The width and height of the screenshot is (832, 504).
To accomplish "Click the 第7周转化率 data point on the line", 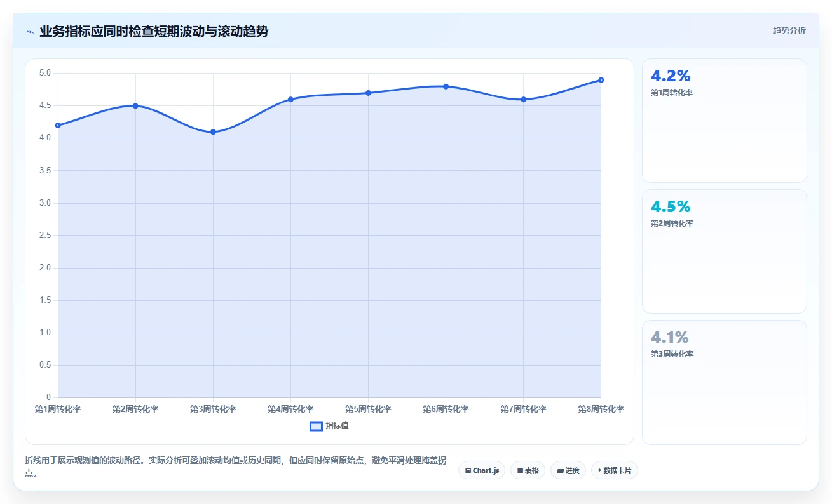I will coord(523,99).
